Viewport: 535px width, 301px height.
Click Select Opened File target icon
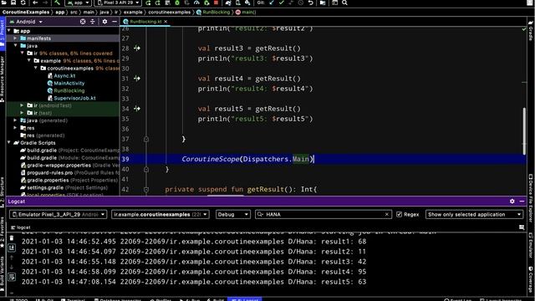(x=83, y=22)
